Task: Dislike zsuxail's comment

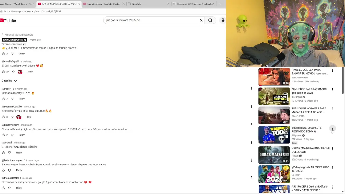Action: point(9,153)
